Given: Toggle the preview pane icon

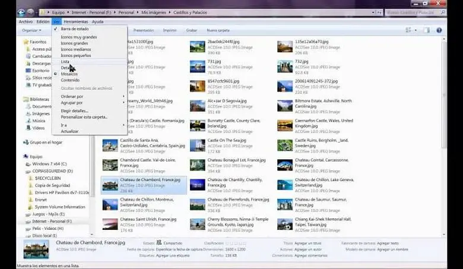Looking at the screenshot, I should [426, 30].
